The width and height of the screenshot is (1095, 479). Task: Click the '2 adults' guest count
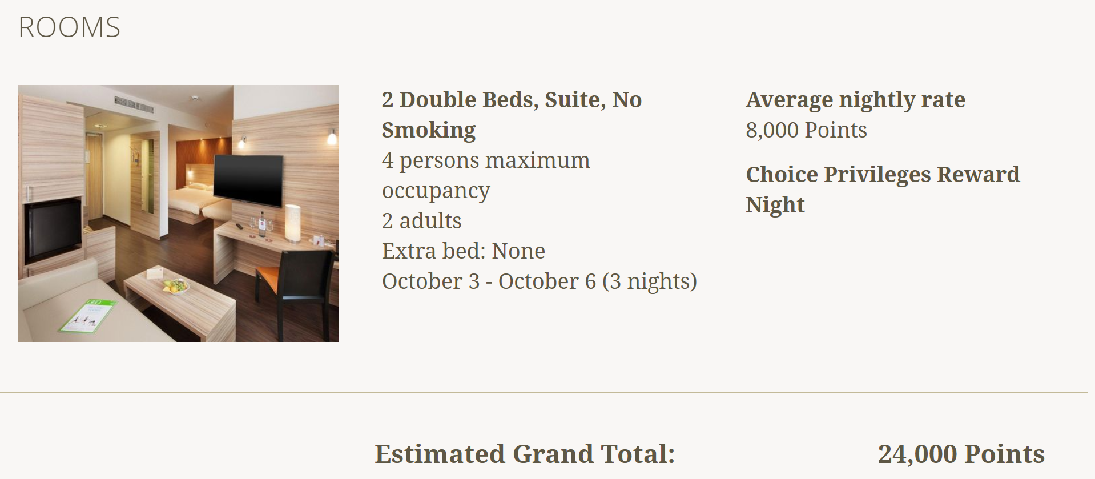421,221
